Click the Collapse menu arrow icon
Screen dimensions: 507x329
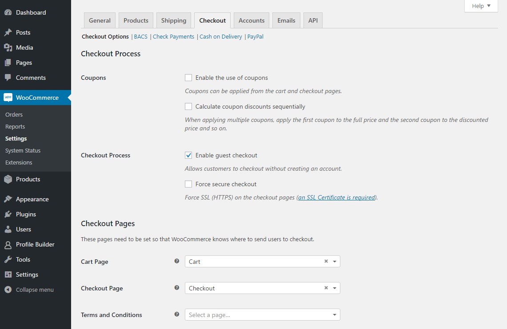tap(8, 290)
